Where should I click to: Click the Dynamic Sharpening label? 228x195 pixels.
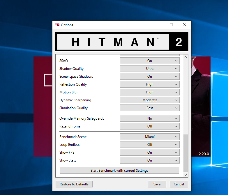click(x=75, y=100)
